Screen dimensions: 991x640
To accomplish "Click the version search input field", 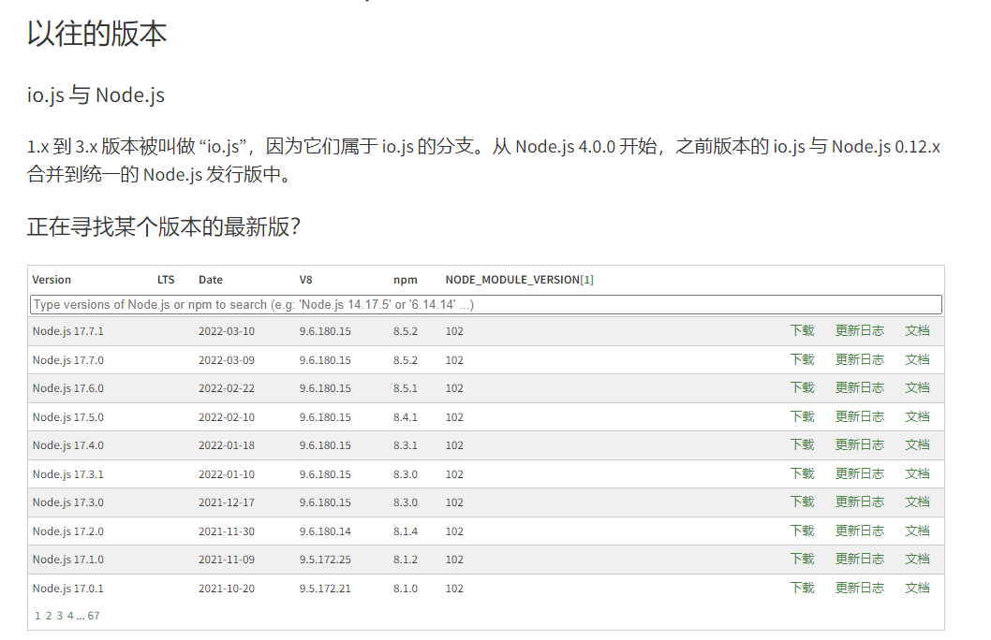I will 485,304.
